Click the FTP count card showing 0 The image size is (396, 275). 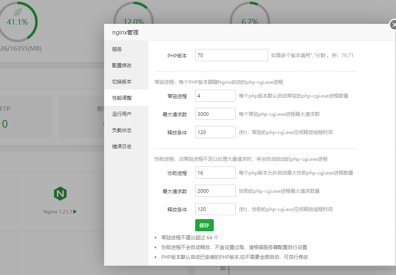point(25,117)
